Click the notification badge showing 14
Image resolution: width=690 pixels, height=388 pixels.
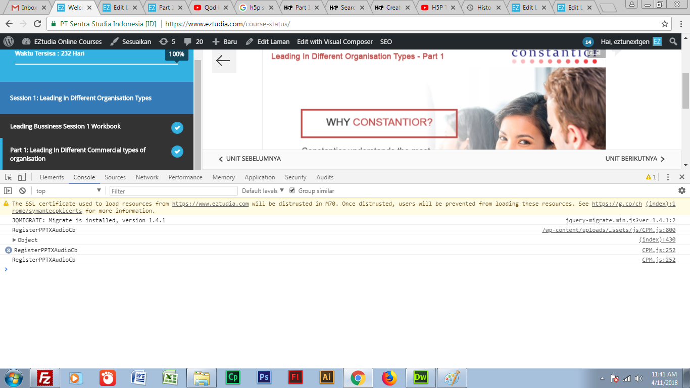click(588, 42)
